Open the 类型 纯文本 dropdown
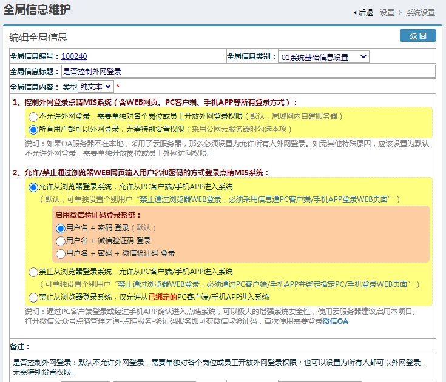Image resolution: width=446 pixels, height=382 pixels. pyautogui.click(x=96, y=87)
